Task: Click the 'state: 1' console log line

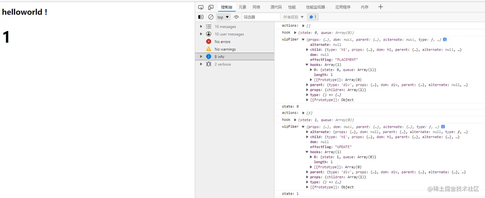Action: pyautogui.click(x=290, y=194)
